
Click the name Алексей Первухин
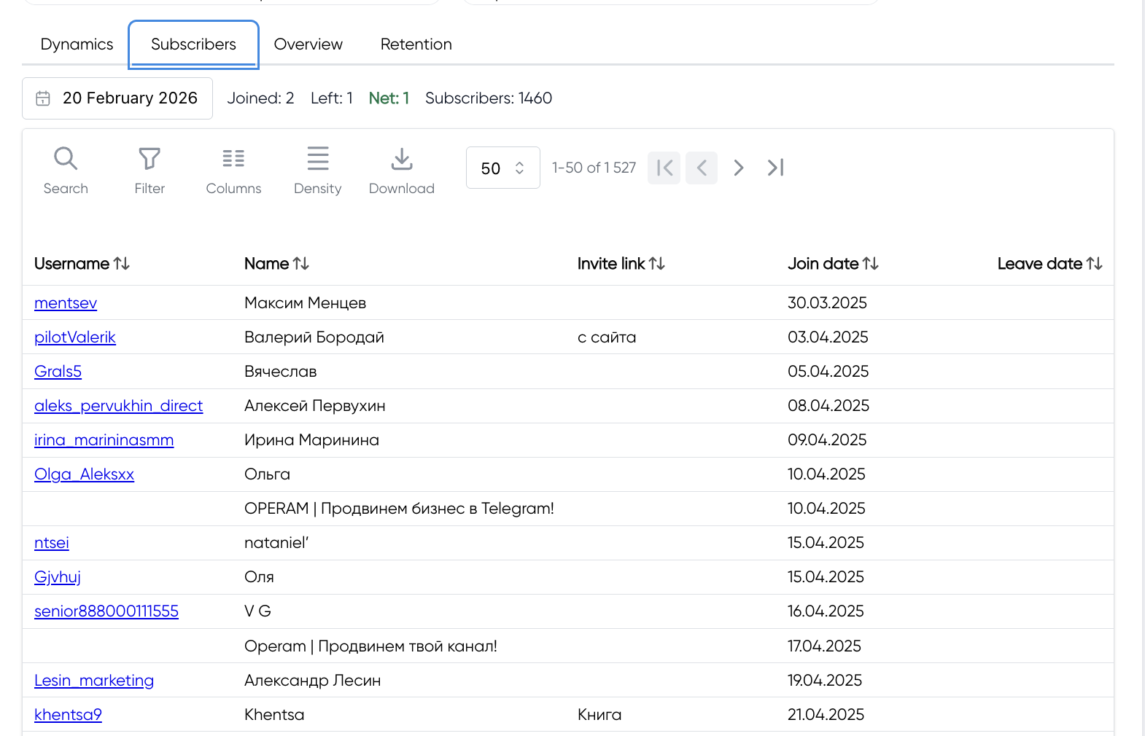[315, 406]
